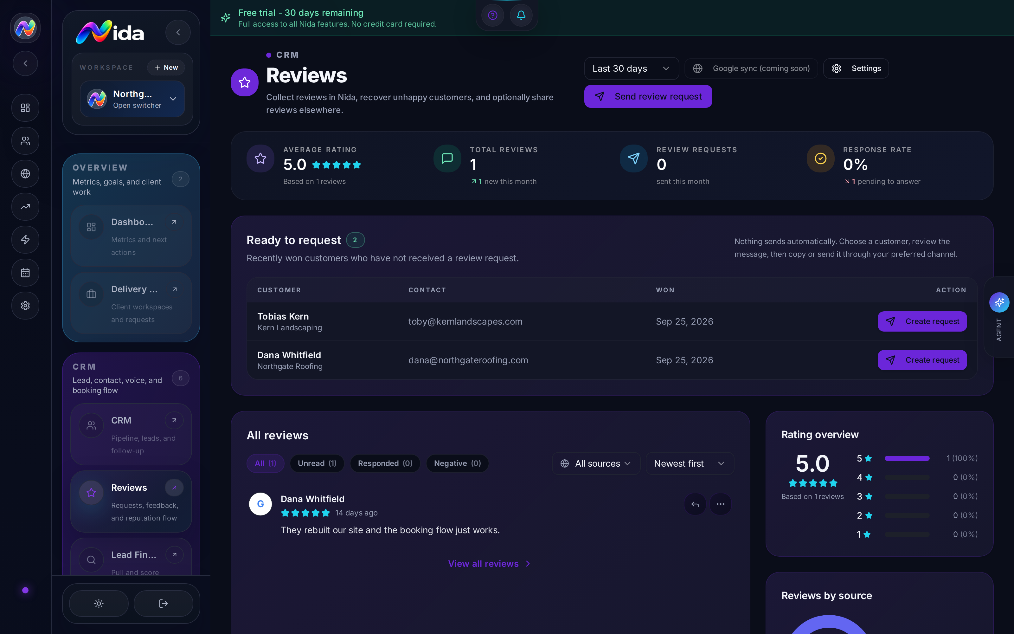Open the AI Agent sparkle button

pos(999,302)
